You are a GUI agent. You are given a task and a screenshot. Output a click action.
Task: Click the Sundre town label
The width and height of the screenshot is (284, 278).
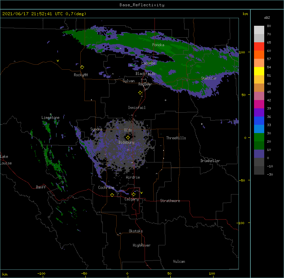(96, 129)
